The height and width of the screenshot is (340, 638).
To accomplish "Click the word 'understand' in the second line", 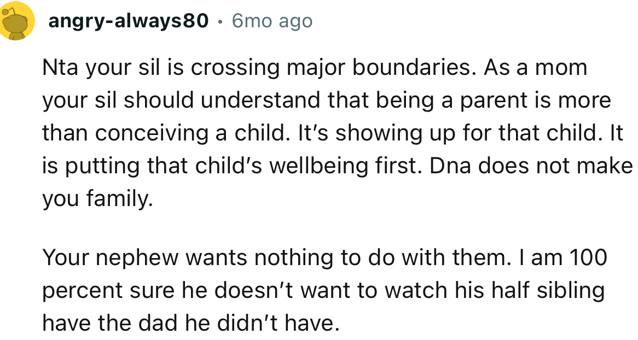I will pos(260,101).
